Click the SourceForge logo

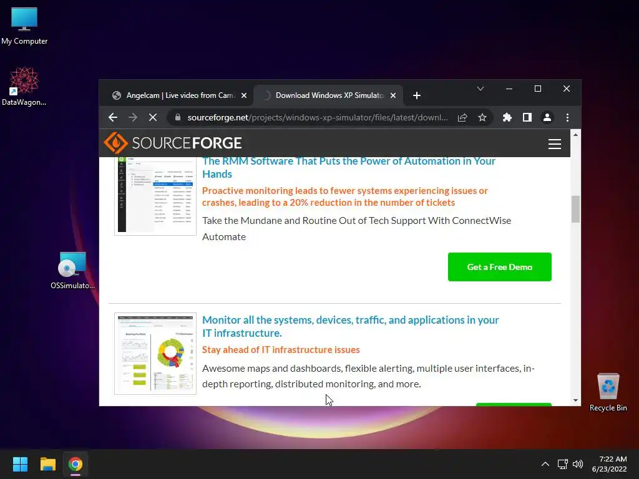(173, 143)
